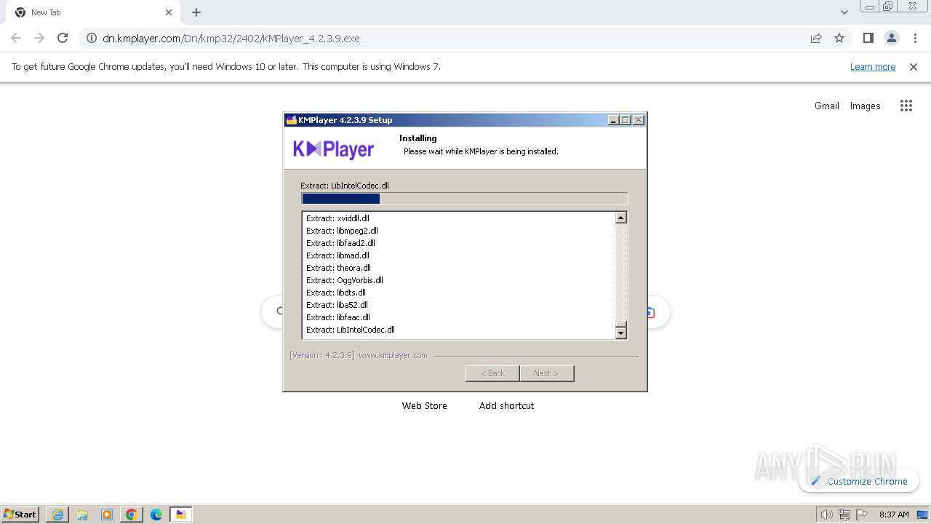This screenshot has height=524, width=931.
Task: Select the New Tab tab
Action: click(94, 12)
